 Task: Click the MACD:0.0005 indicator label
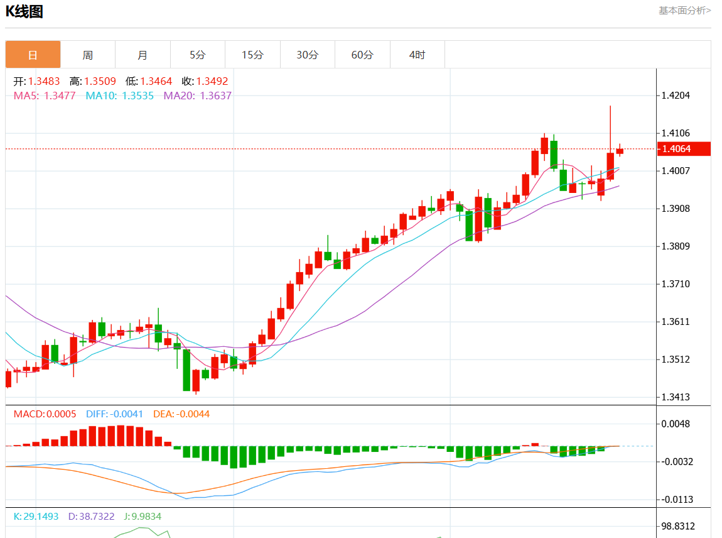coord(45,414)
